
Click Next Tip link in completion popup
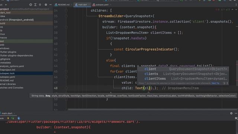(x=215, y=83)
